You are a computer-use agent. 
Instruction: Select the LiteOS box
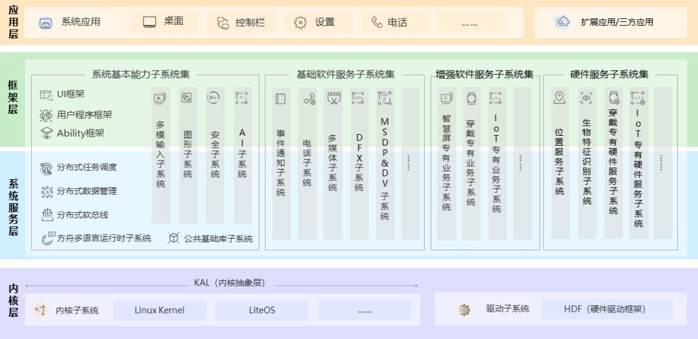click(262, 310)
